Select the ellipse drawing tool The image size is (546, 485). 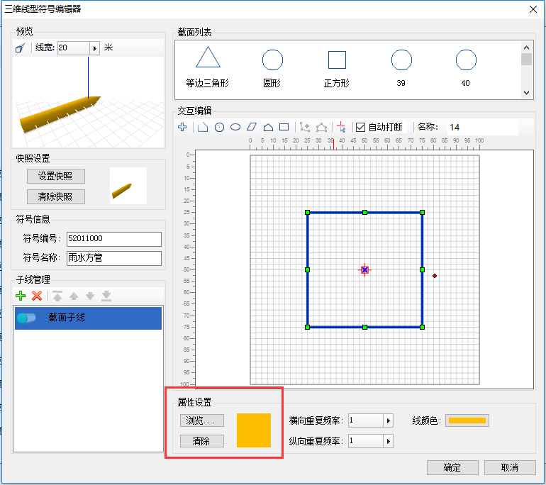[235, 127]
